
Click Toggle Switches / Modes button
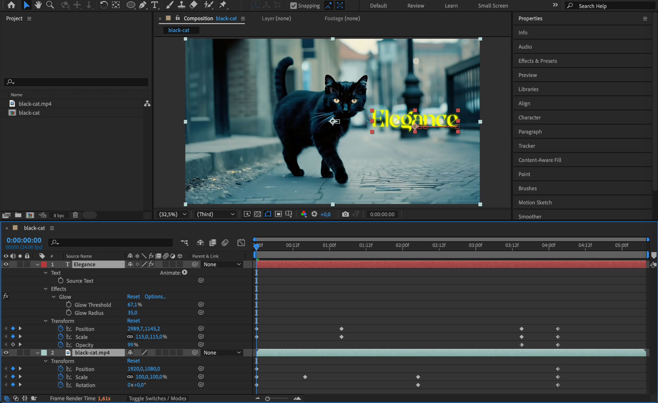[157, 399]
